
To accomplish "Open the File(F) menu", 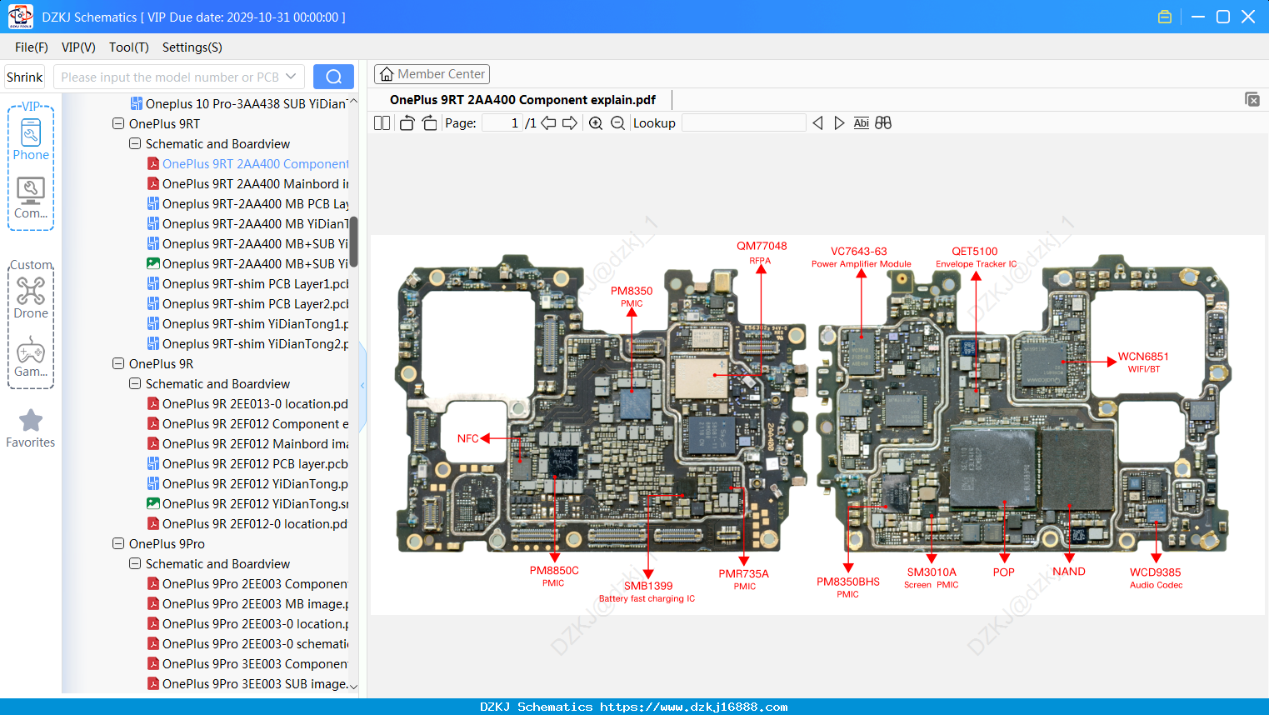I will click(x=32, y=47).
